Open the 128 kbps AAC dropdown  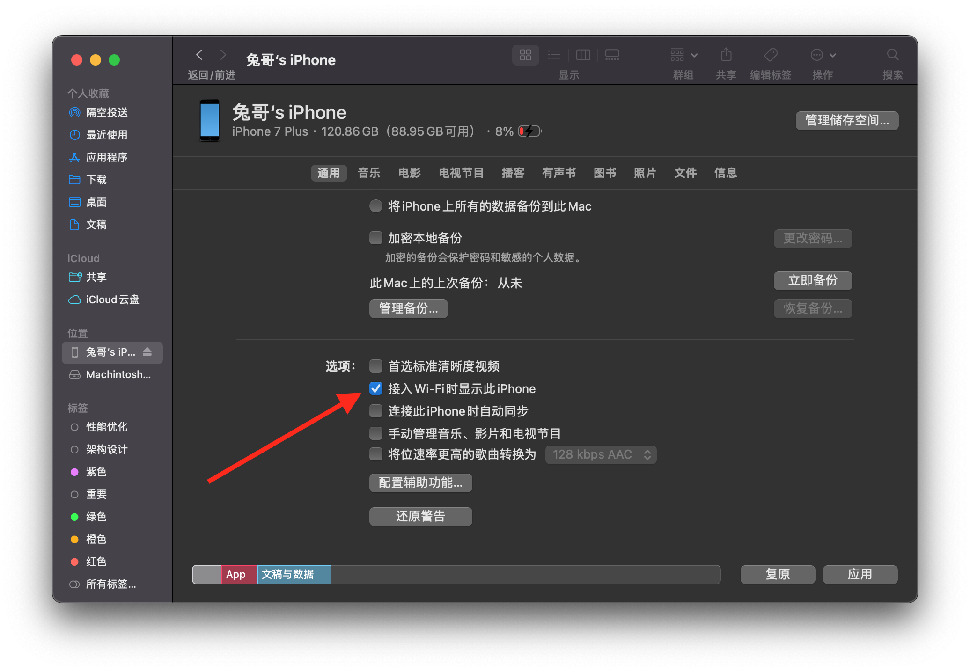tap(601, 454)
